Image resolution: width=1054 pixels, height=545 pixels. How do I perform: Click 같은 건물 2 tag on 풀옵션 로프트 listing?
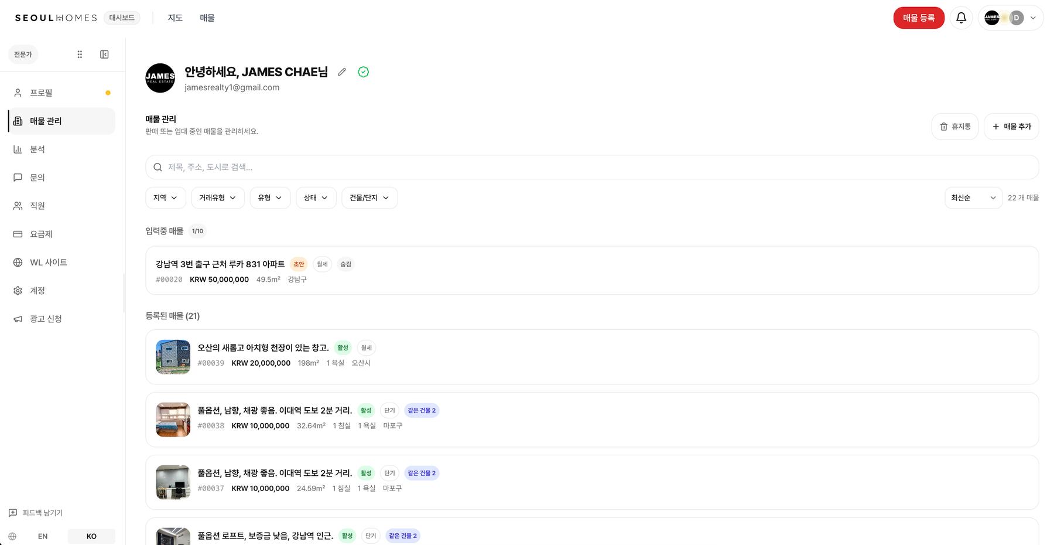tap(403, 536)
